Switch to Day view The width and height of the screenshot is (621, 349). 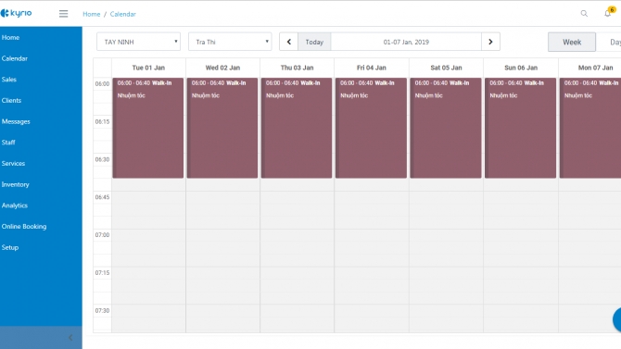point(610,42)
